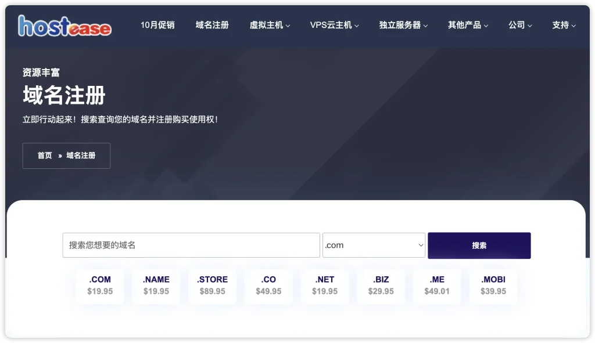Click the 首页 breadcrumb link

pyautogui.click(x=45, y=156)
